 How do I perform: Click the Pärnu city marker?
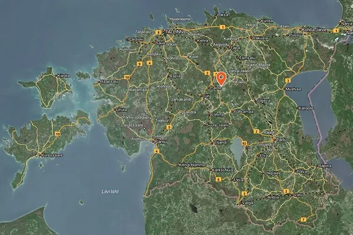(153, 142)
